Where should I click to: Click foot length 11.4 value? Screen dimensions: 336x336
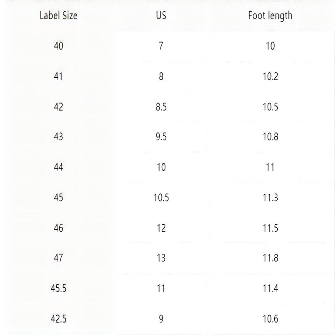(x=270, y=289)
